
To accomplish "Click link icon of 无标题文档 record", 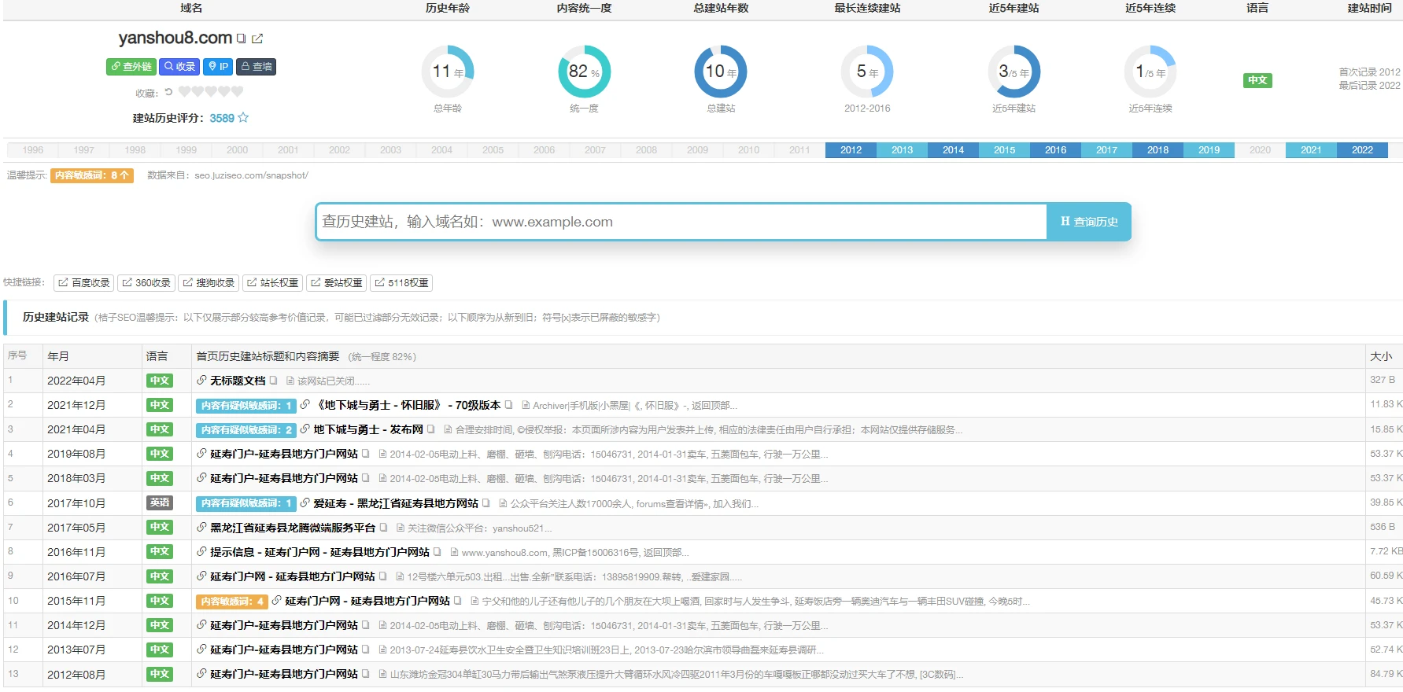I will tap(201, 381).
